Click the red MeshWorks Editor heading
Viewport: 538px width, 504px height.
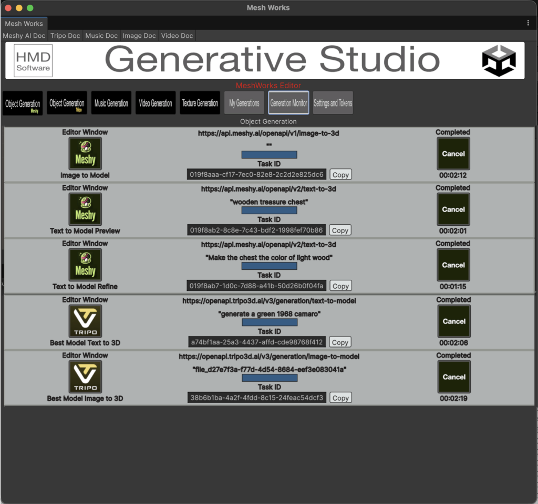268,86
